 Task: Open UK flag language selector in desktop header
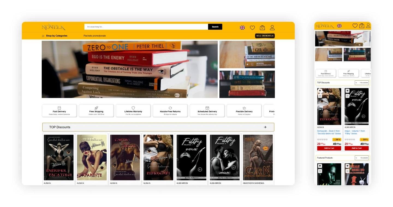pyautogui.click(x=242, y=28)
